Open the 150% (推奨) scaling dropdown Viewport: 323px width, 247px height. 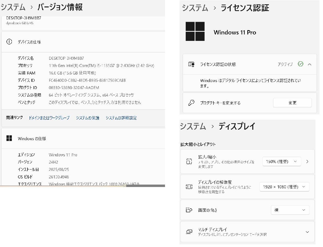(282, 161)
